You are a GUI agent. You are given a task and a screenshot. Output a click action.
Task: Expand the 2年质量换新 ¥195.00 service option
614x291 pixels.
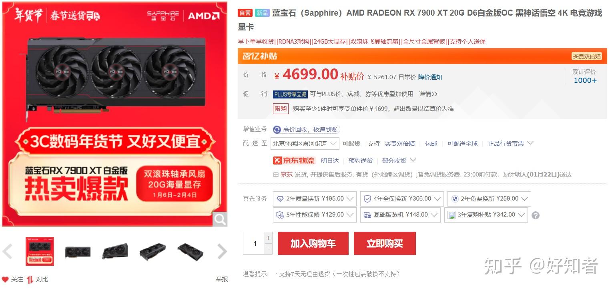pos(315,199)
